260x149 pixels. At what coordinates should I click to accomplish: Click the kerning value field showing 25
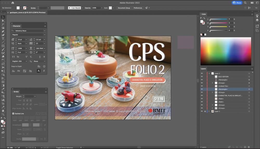coord(39,44)
